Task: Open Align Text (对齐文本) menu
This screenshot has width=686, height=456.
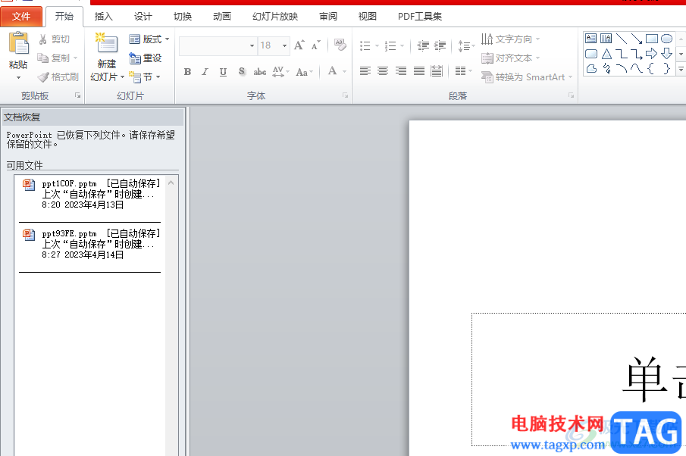Action: tap(511, 58)
